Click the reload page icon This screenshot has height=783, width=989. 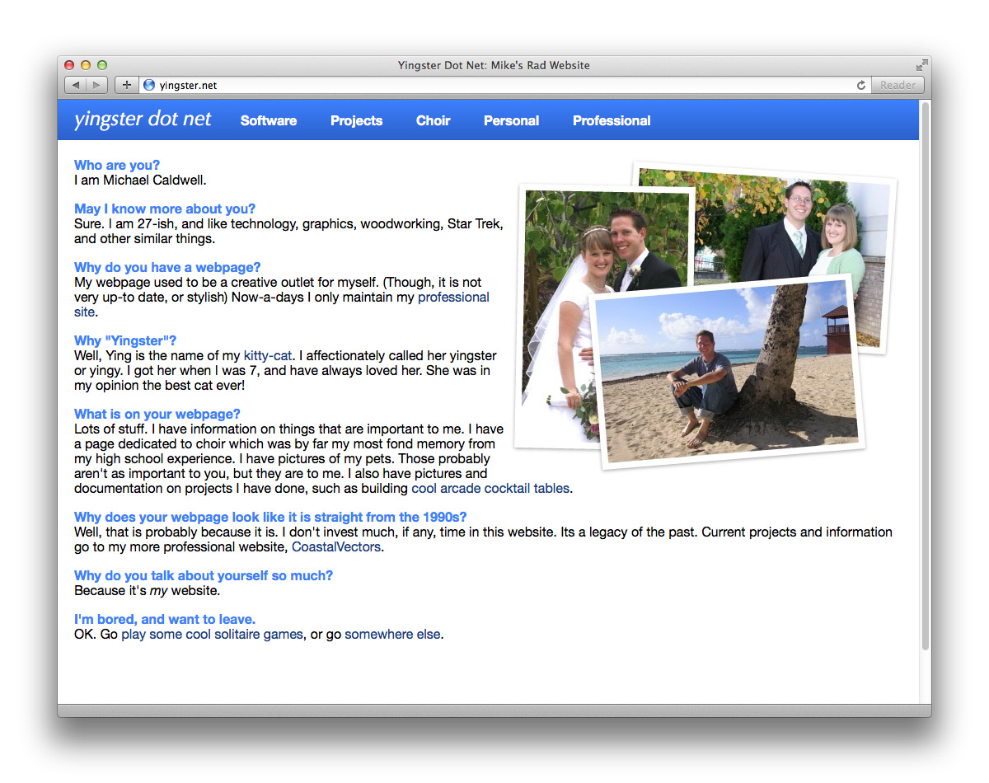pyautogui.click(x=861, y=85)
